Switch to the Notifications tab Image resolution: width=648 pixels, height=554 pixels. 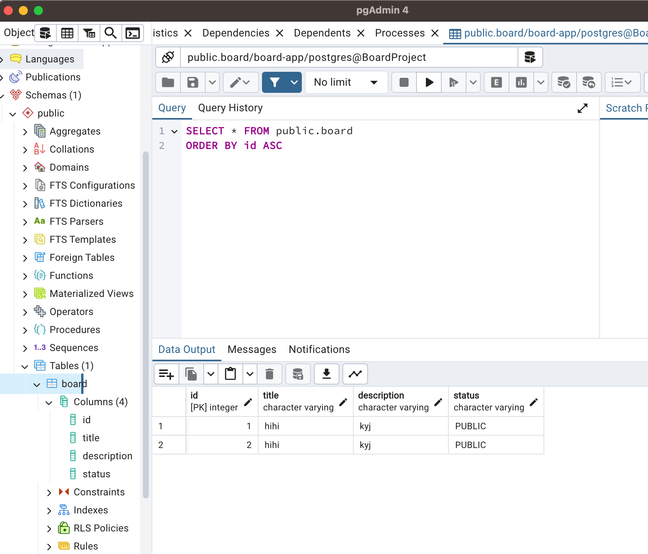pos(319,350)
